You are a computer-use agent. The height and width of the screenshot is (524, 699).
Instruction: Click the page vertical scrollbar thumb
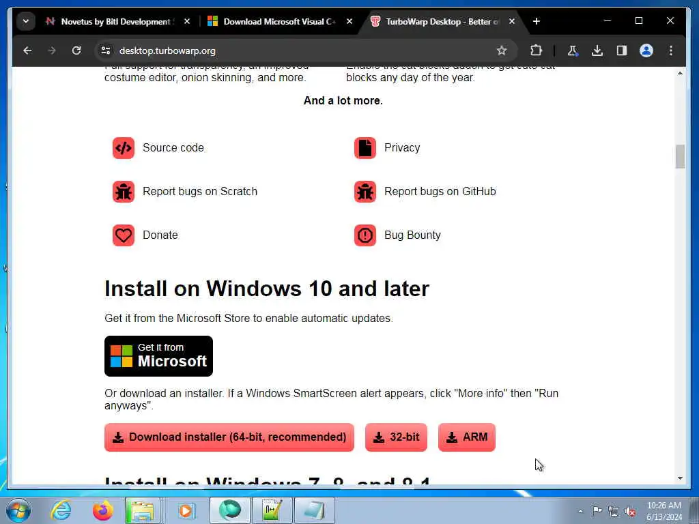tap(680, 157)
